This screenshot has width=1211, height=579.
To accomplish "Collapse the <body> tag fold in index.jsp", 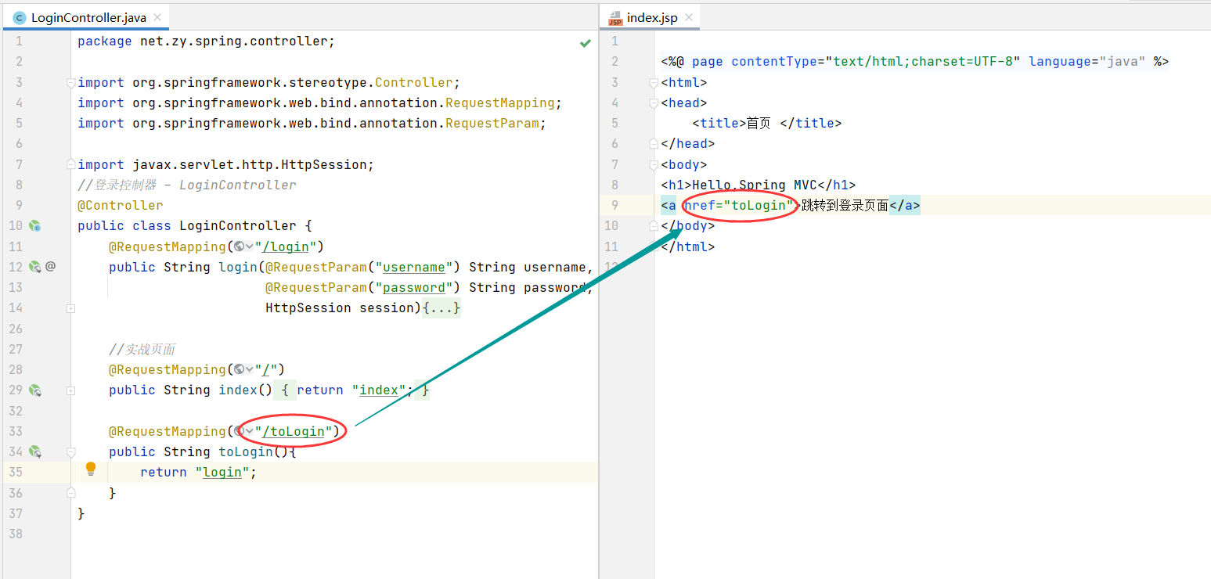I will pyautogui.click(x=654, y=164).
